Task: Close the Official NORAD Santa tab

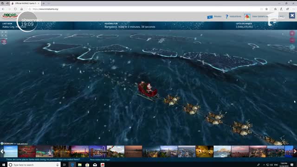Action: (39, 3)
